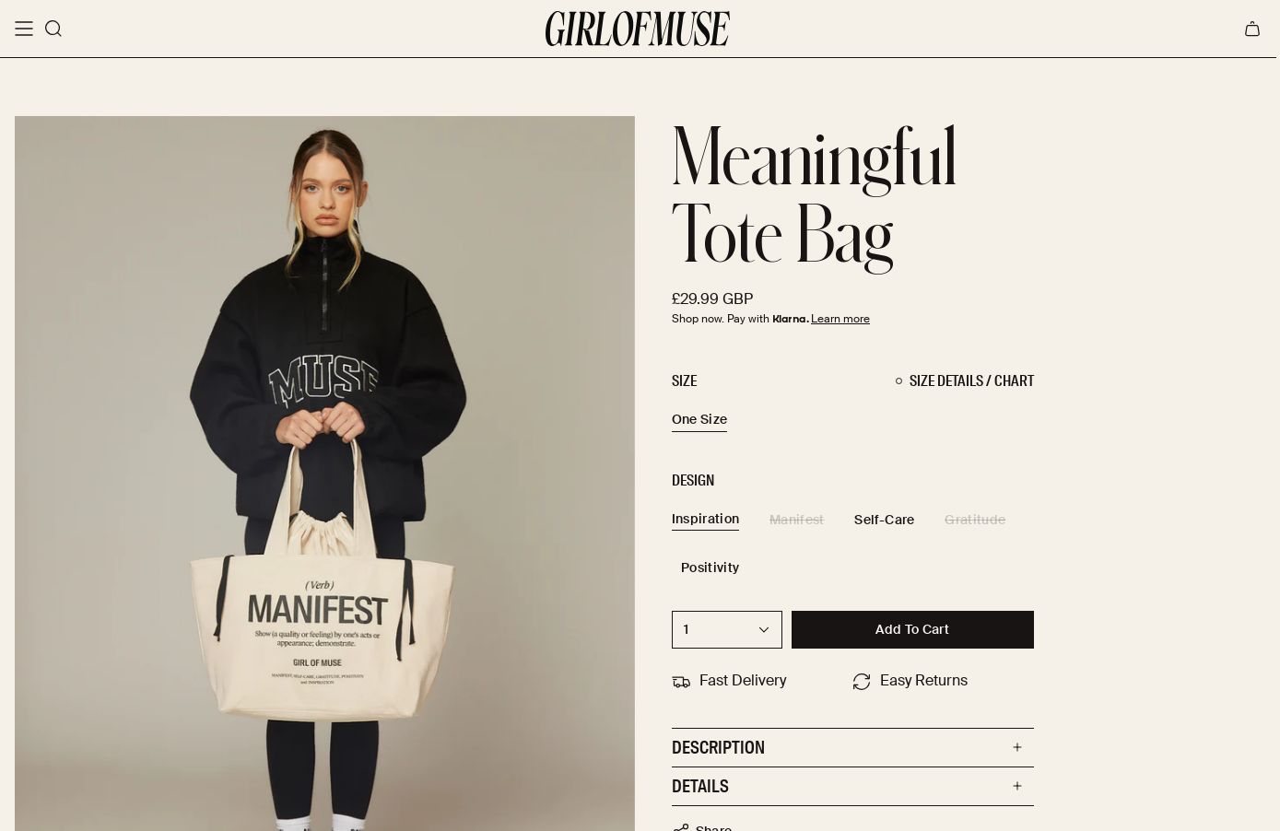Open the Klarna Learn more link
This screenshot has width=1280, height=831.
pos(840,319)
